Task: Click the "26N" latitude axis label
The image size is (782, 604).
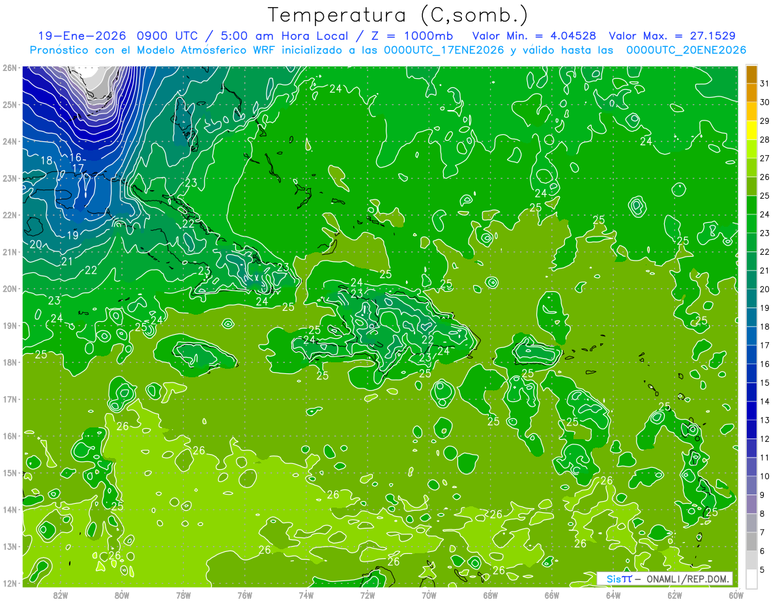Action: 9,68
